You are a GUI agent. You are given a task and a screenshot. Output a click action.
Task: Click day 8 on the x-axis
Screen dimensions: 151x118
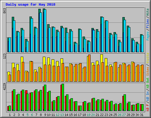[41, 115]
